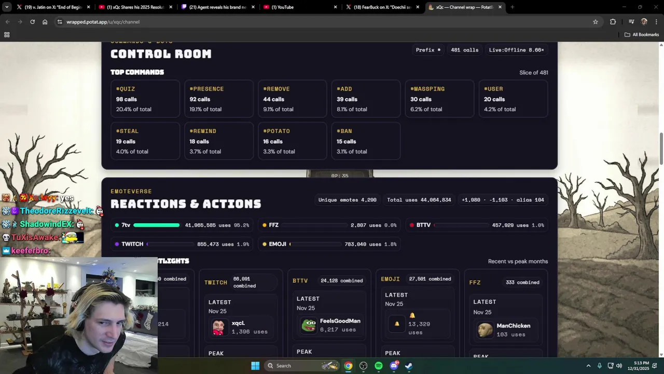Screen dimensions: 664x374
Task: Click the #USER command card
Action: [x=513, y=99]
